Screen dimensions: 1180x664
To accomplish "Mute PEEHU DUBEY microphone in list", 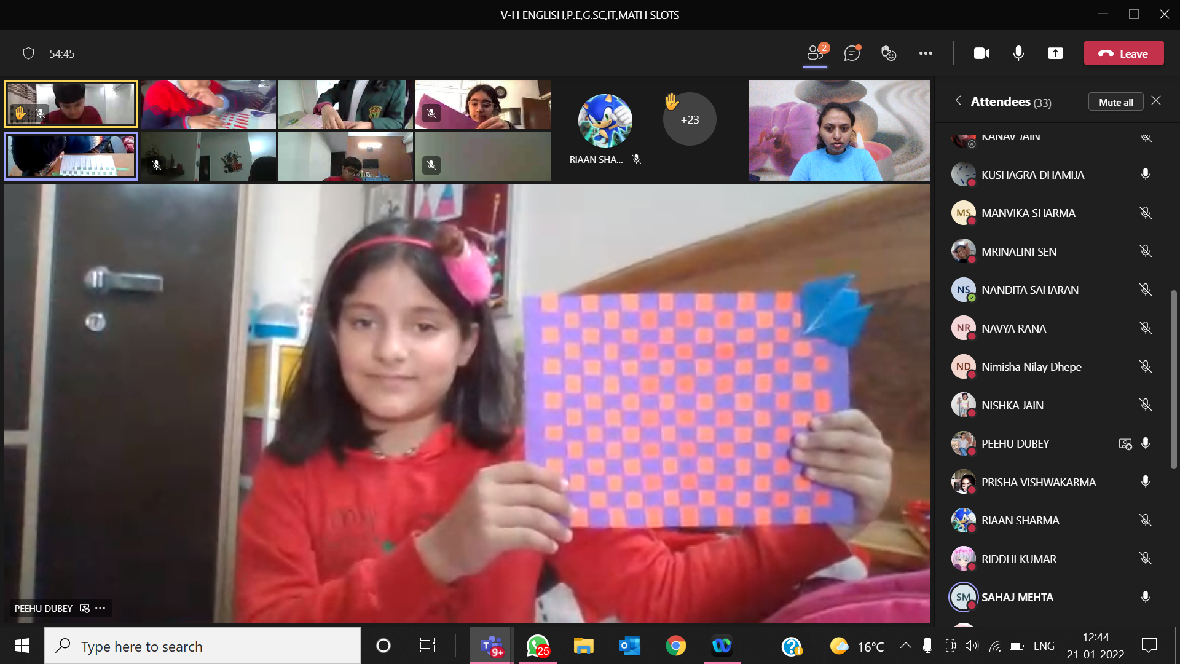I will click(1146, 443).
